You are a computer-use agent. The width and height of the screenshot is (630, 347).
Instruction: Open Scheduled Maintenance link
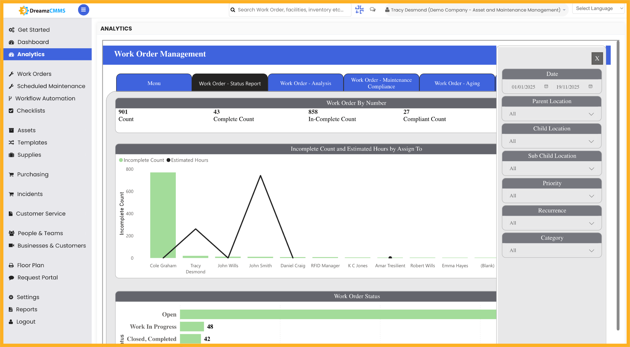51,86
